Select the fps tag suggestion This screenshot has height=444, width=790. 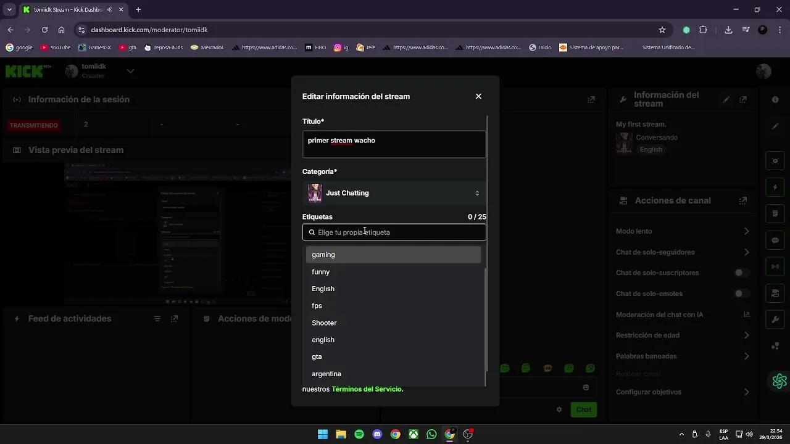pos(393,306)
